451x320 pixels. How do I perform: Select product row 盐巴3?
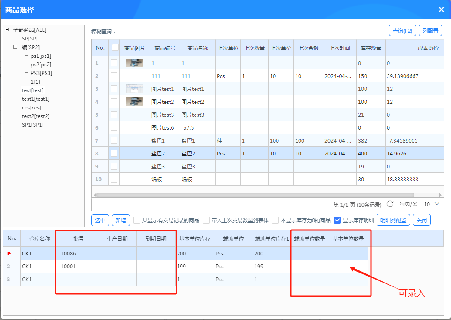pyautogui.click(x=268, y=166)
